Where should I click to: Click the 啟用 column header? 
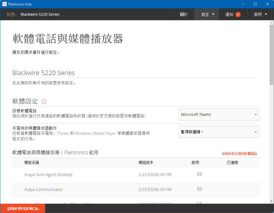click(x=195, y=162)
